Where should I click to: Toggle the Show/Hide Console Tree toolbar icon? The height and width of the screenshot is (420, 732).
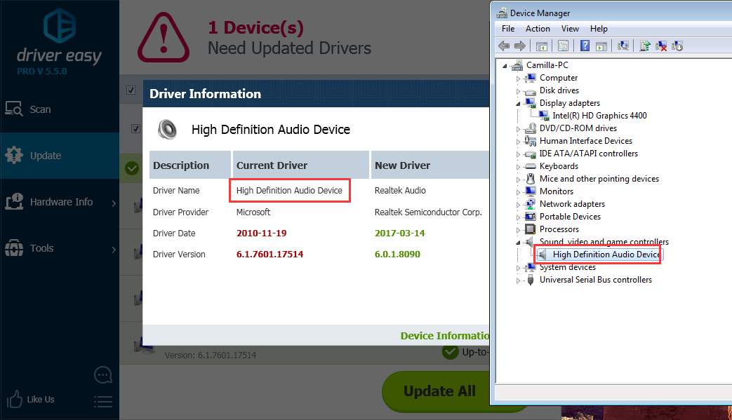pyautogui.click(x=542, y=46)
